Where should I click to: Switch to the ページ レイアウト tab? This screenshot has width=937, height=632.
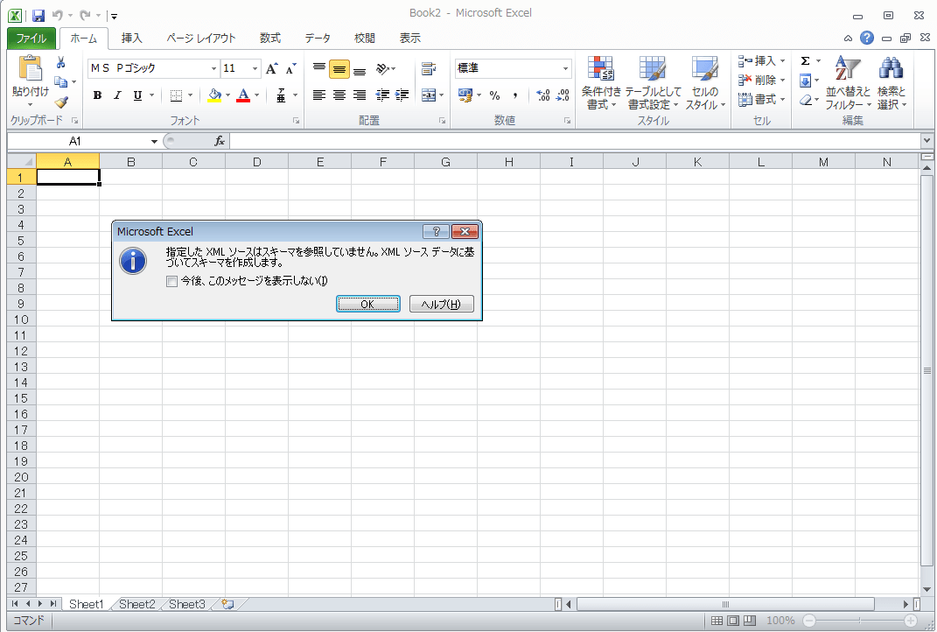(x=201, y=39)
